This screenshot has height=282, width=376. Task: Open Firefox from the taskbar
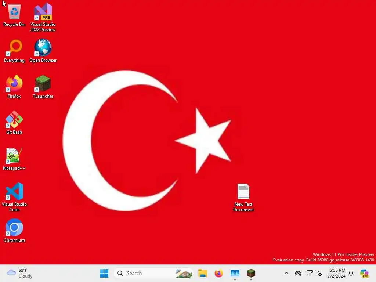pyautogui.click(x=219, y=273)
